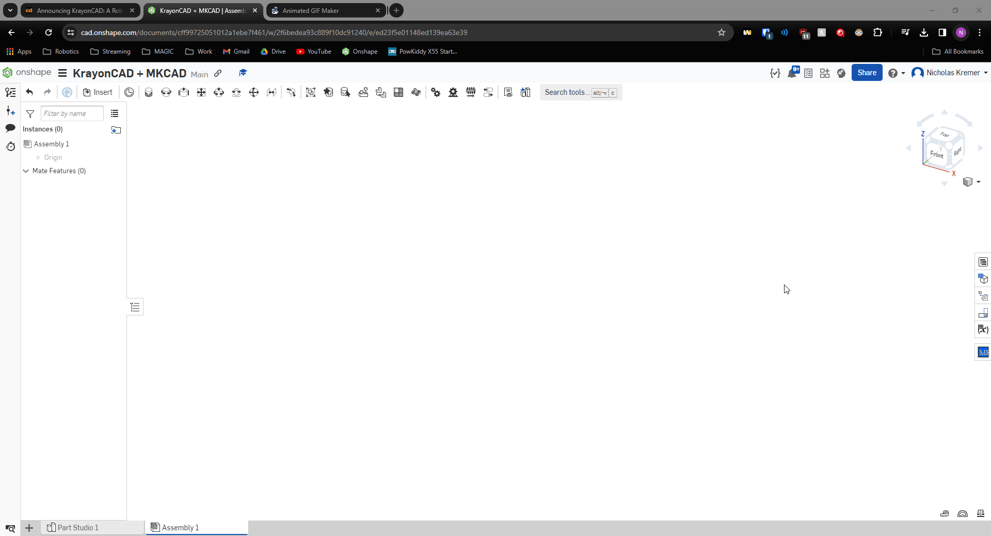Open the Nicholas Kremer account dropdown
This screenshot has width=991, height=536.
(x=950, y=73)
